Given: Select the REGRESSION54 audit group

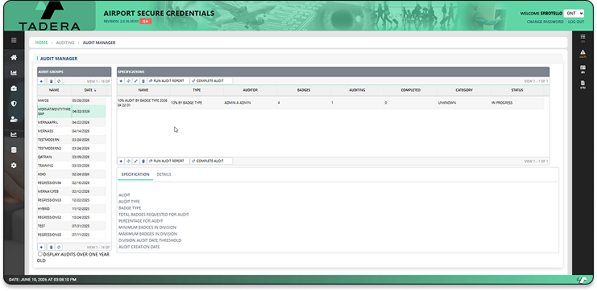Looking at the screenshot, I should click(x=71, y=182).
